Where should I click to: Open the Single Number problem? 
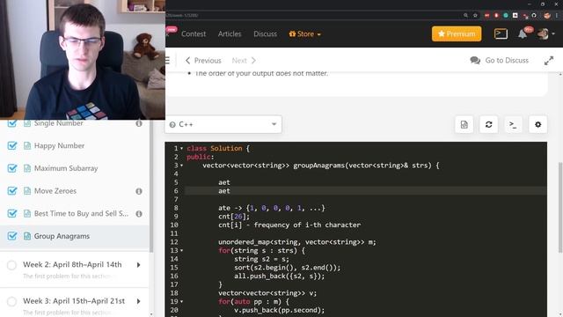click(x=59, y=123)
